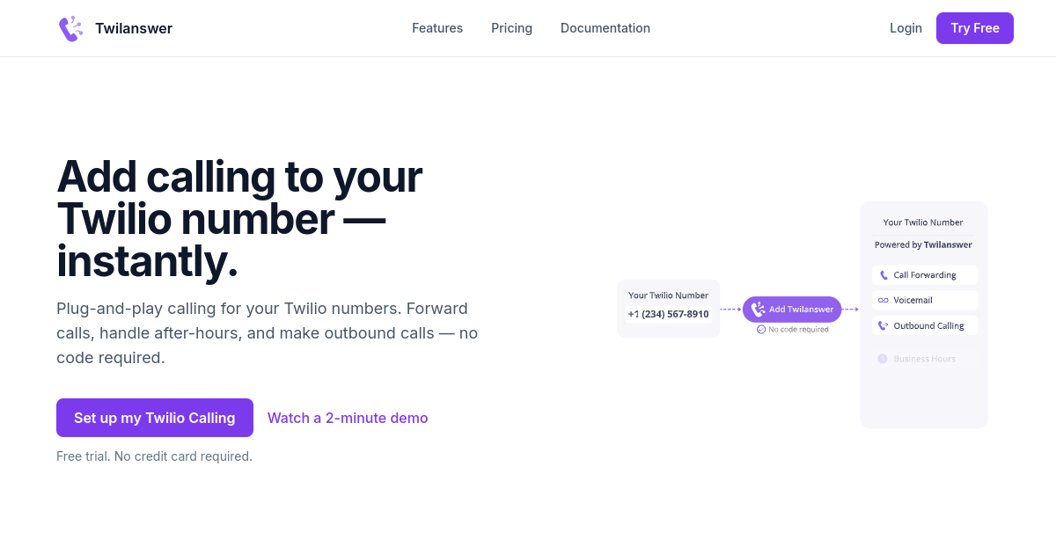Open the Documentation nav link
This screenshot has height=554, width=1056.
click(605, 28)
